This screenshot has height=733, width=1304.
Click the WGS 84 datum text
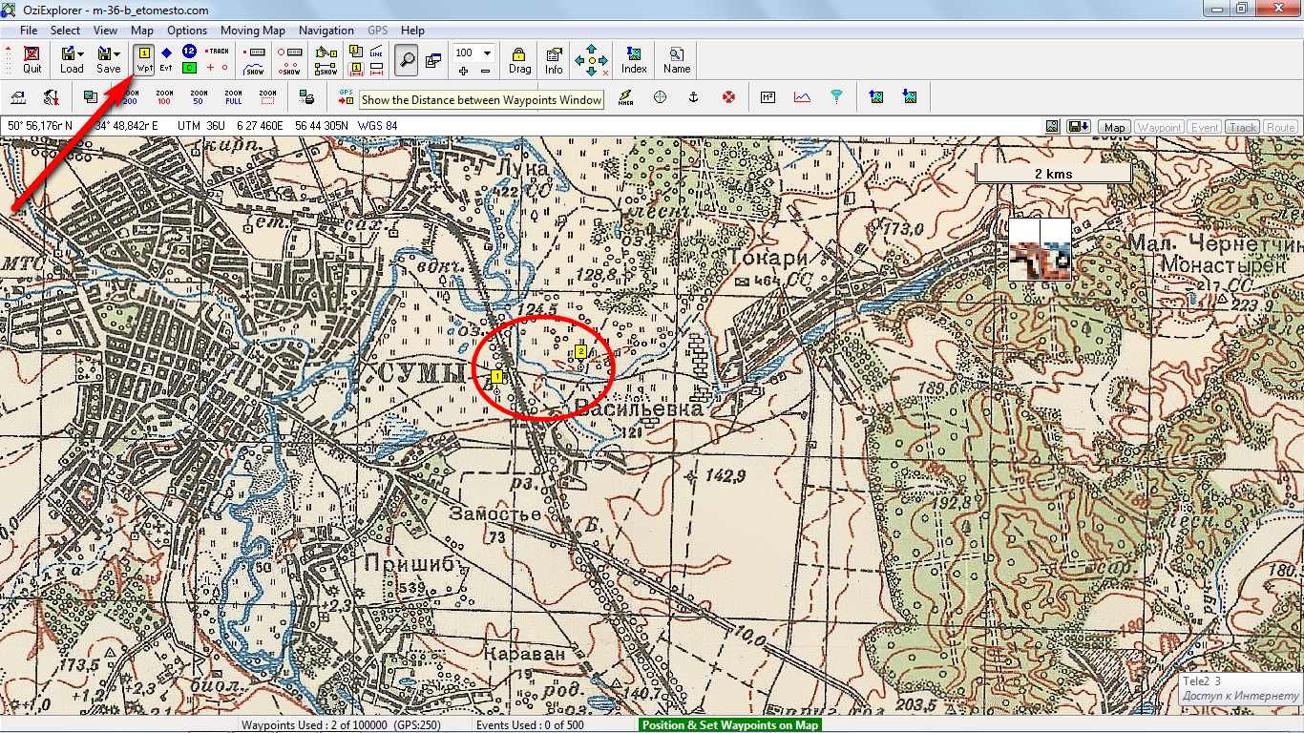(x=378, y=126)
